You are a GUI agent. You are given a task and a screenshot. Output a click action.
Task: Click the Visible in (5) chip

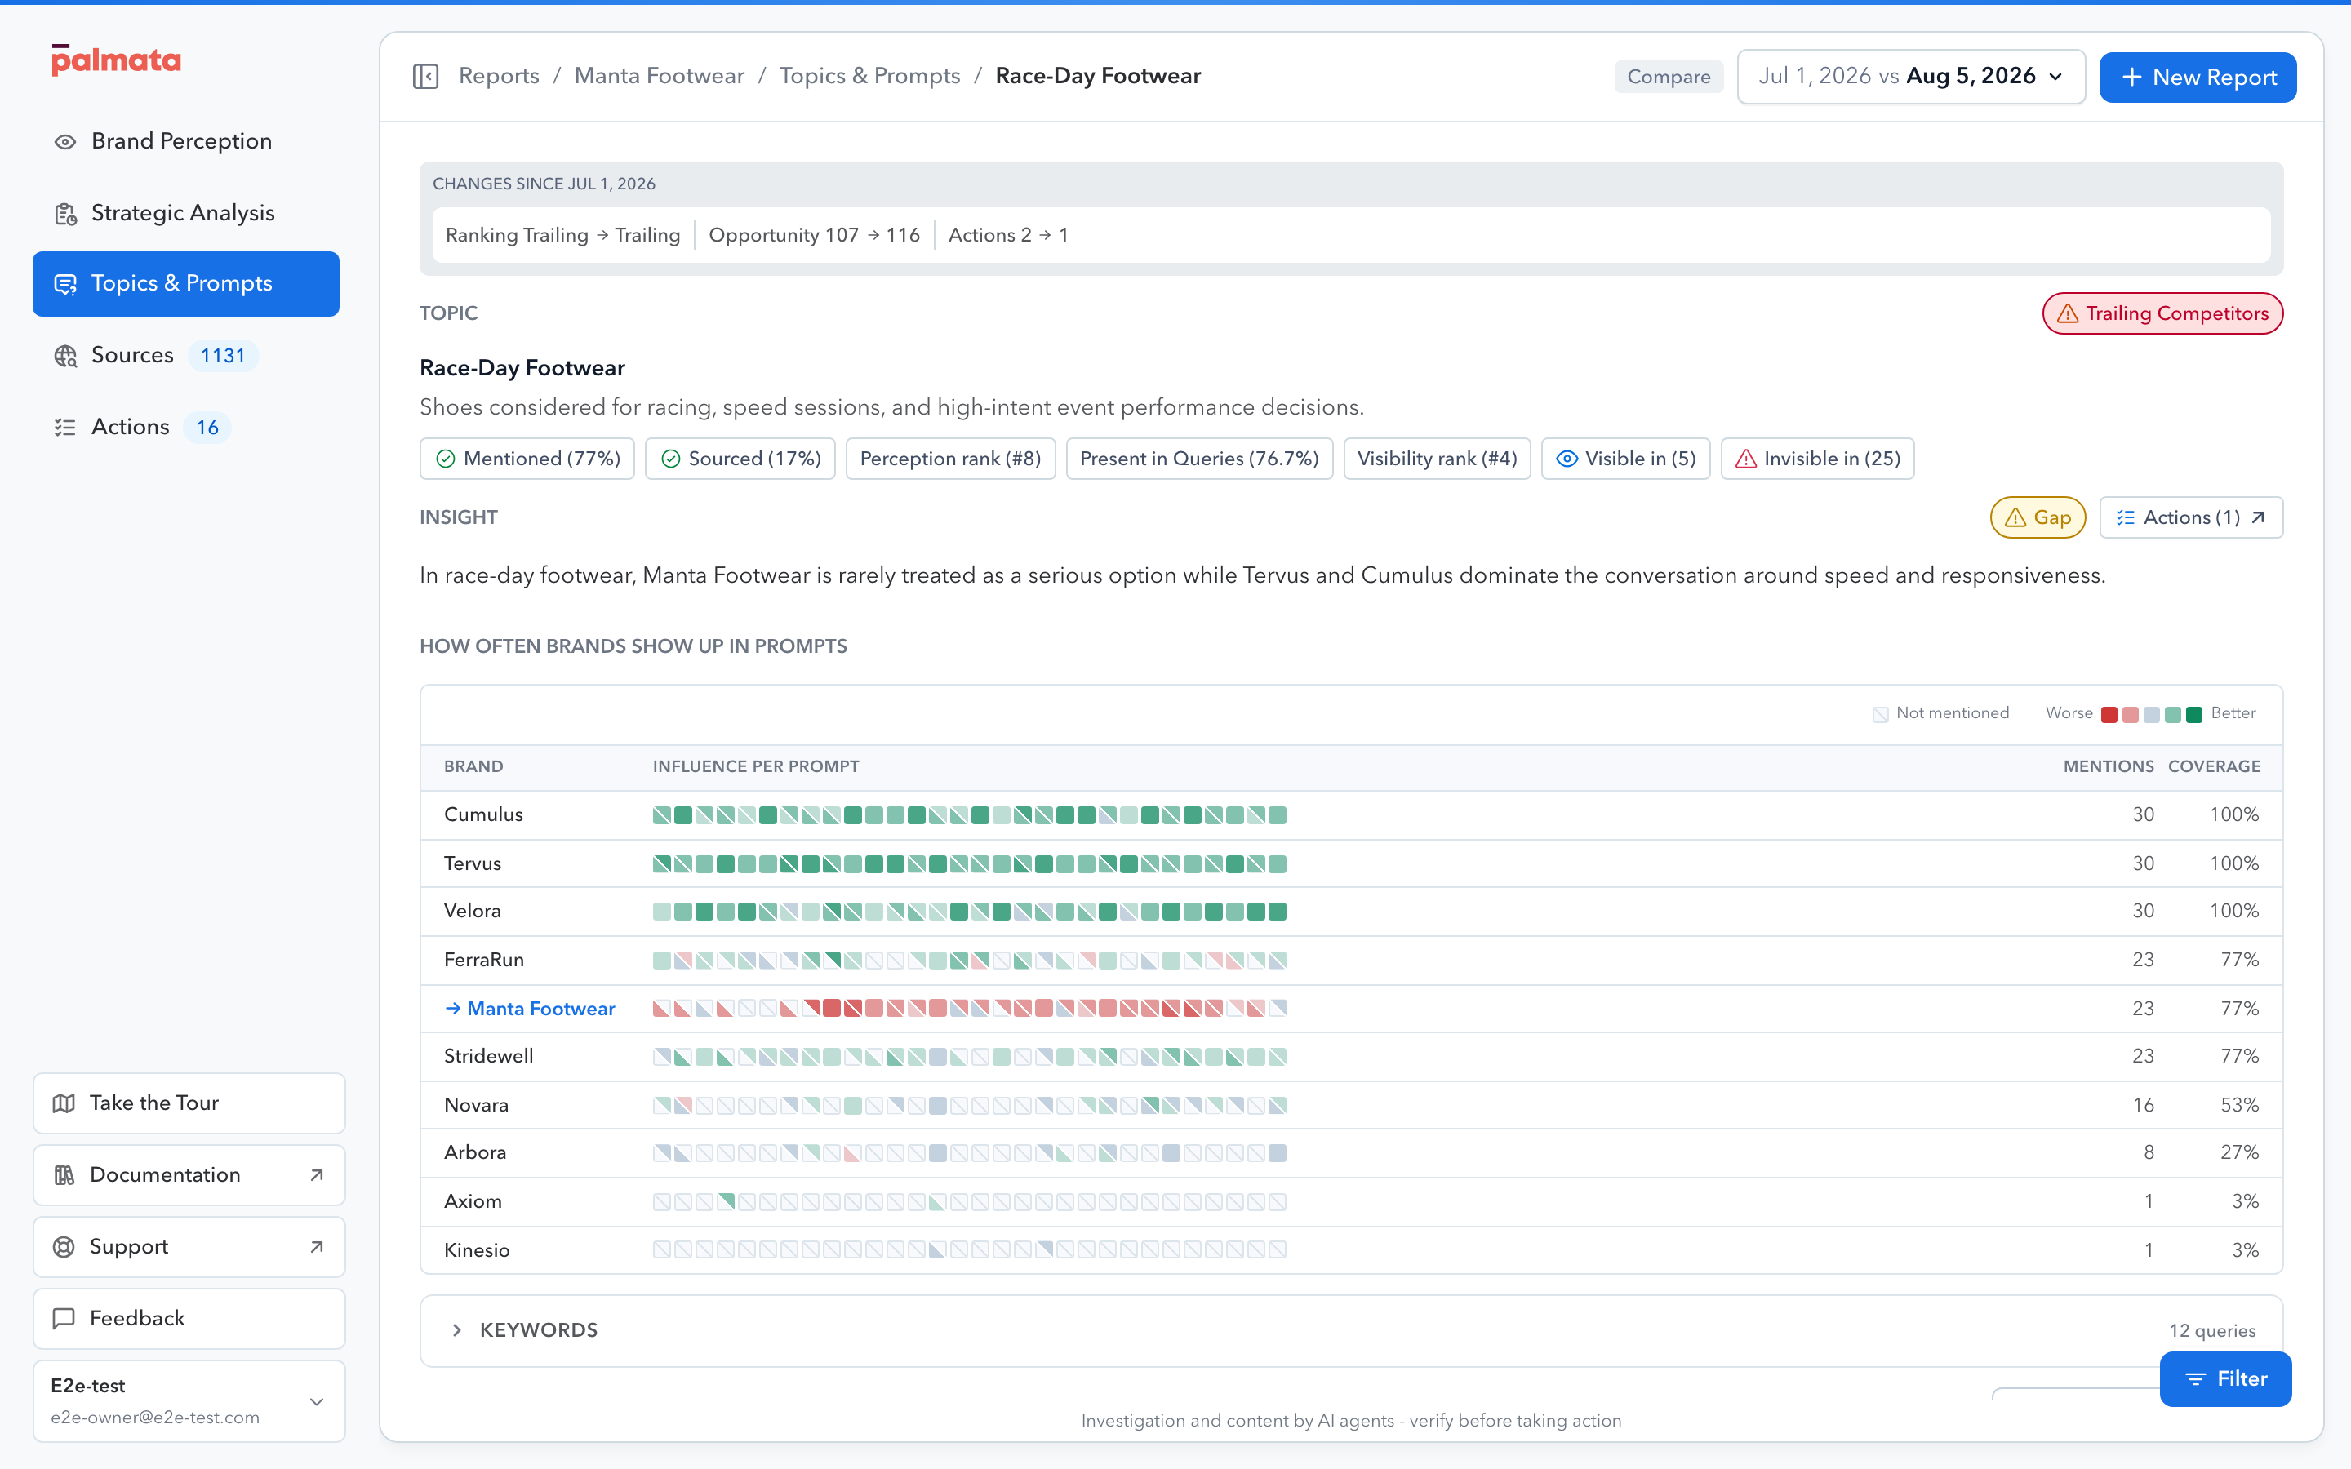tap(1625, 459)
